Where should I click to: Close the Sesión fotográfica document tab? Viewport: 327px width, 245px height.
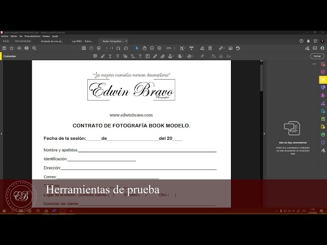tap(126, 41)
